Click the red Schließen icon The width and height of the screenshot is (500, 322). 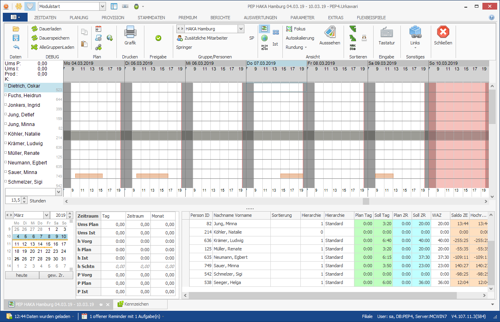(x=443, y=32)
